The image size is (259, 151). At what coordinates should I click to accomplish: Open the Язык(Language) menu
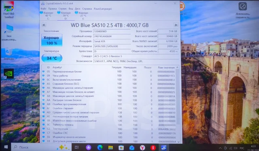[x=102, y=9]
